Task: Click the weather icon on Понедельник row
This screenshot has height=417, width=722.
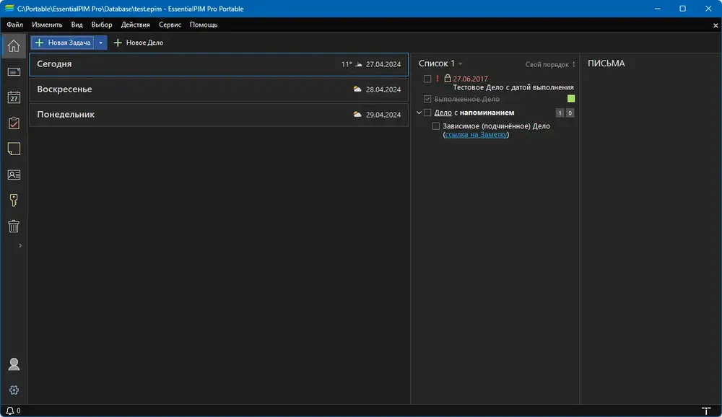Action: [x=357, y=115]
